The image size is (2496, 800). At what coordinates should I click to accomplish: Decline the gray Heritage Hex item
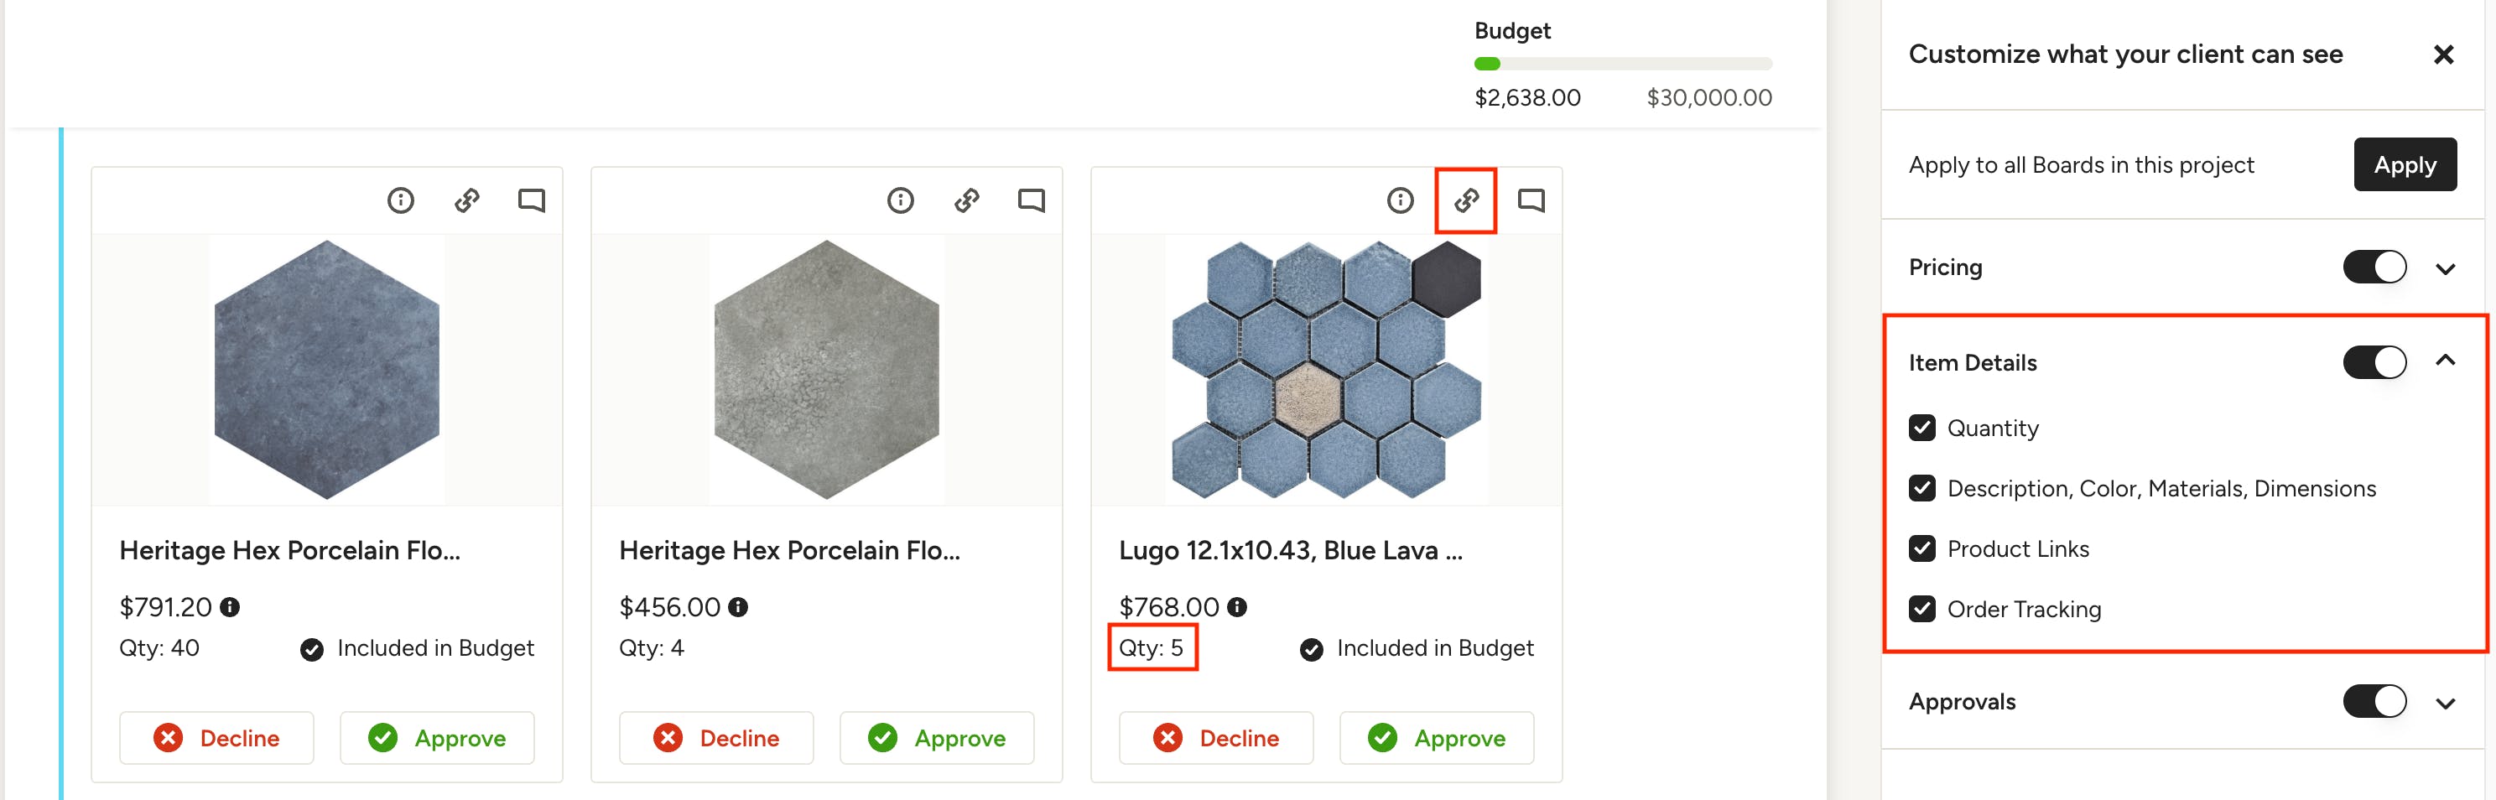click(716, 738)
